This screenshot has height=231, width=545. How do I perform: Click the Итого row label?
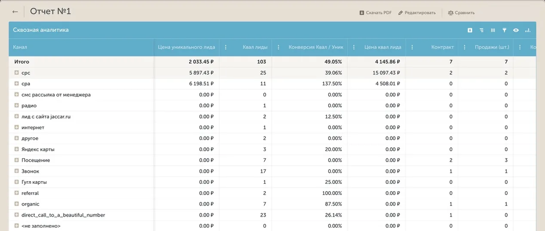tap(21, 62)
